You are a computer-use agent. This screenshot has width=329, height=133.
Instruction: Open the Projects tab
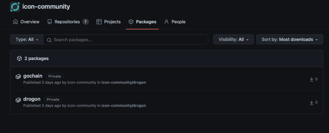pyautogui.click(x=109, y=22)
